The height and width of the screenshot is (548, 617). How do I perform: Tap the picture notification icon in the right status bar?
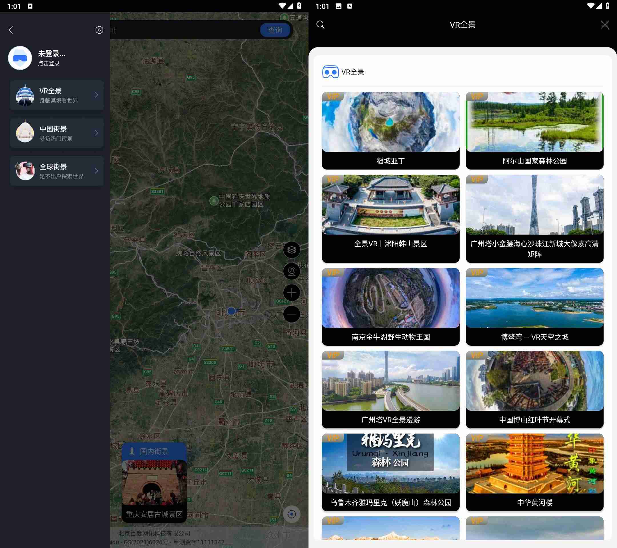(339, 6)
